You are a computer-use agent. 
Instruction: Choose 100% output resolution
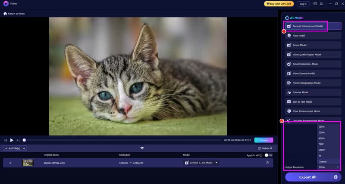click(321, 127)
